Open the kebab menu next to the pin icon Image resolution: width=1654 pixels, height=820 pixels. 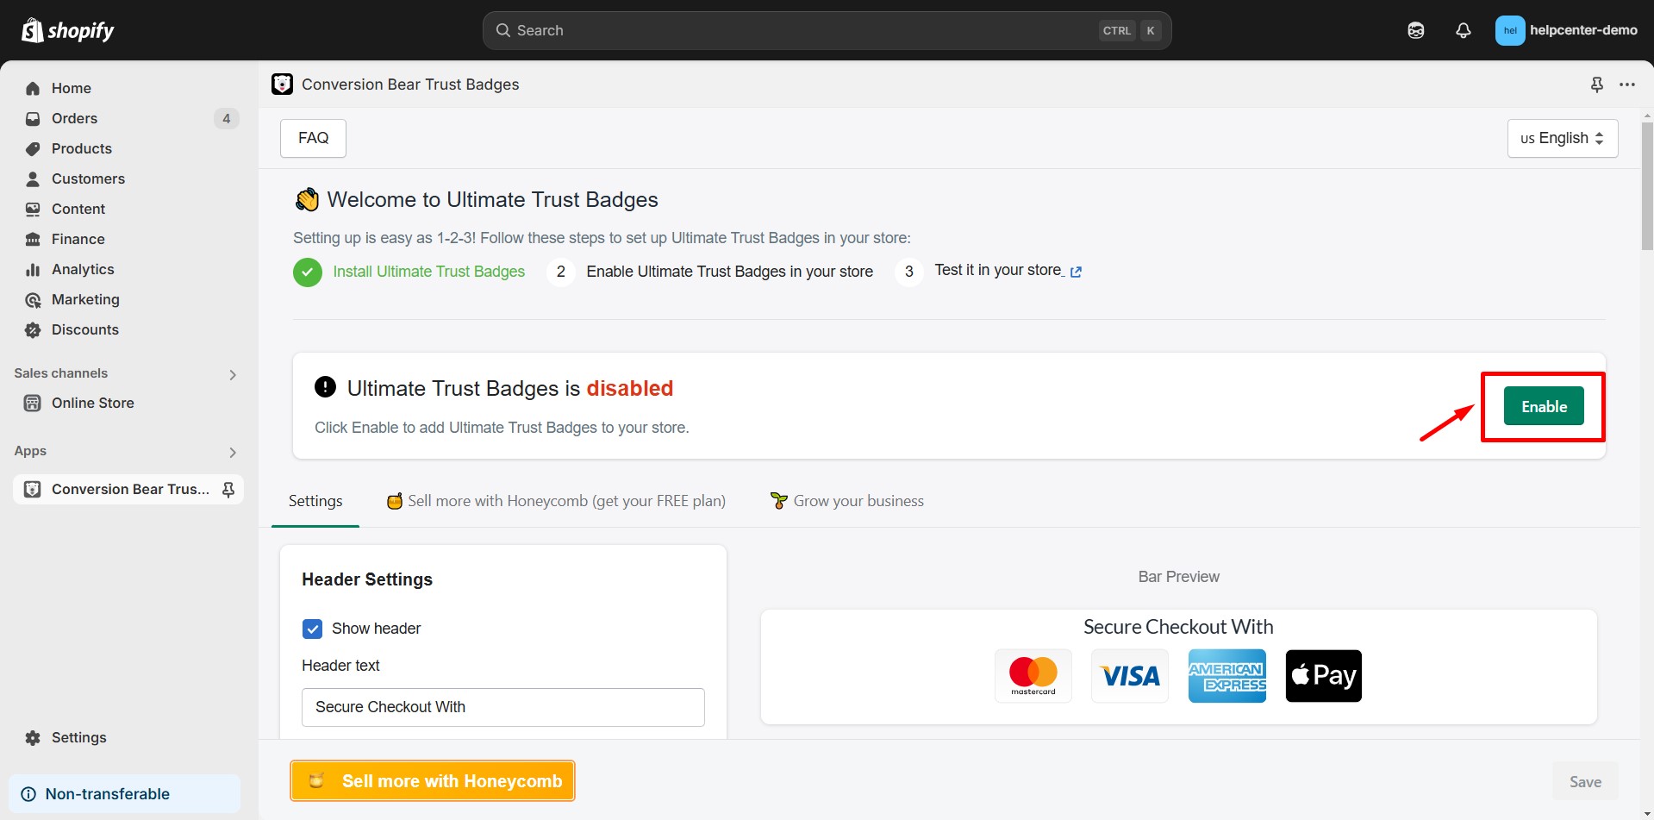point(1628,84)
